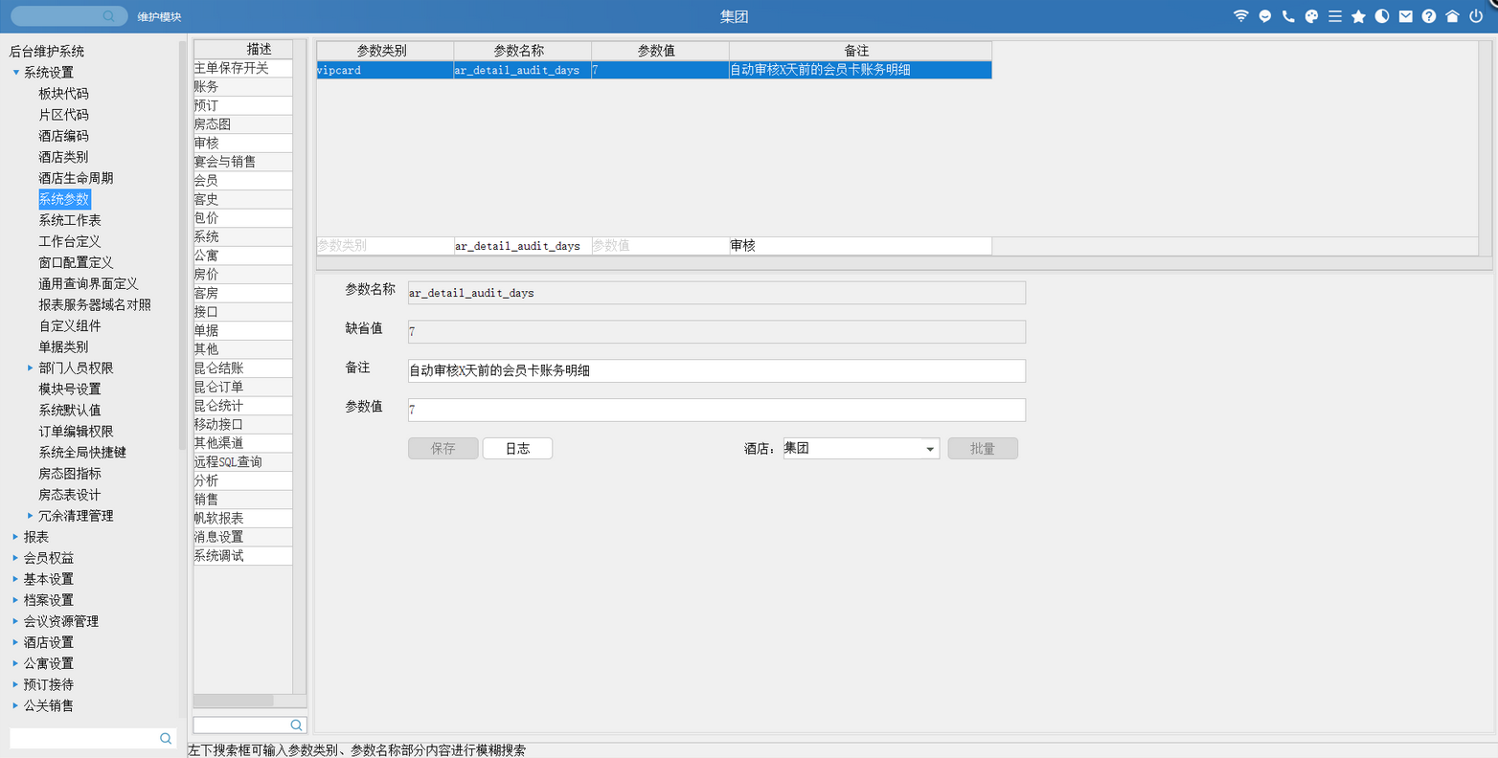Screen dimensions: 1498x758
Task: Open 订单编辑权限 in the sidebar
Action: coord(76,431)
